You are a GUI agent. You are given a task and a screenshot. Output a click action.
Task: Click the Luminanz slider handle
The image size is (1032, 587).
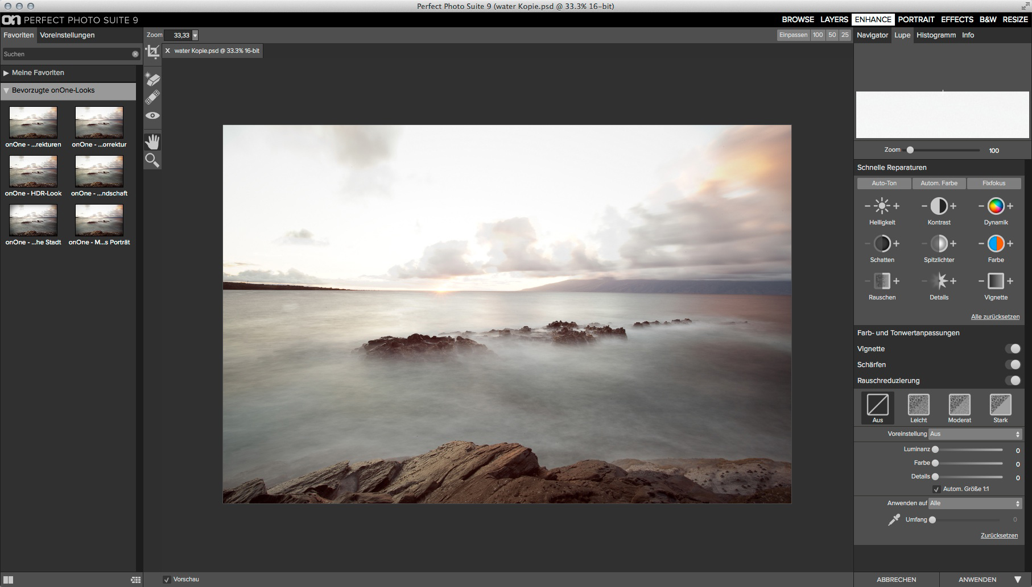tap(935, 449)
